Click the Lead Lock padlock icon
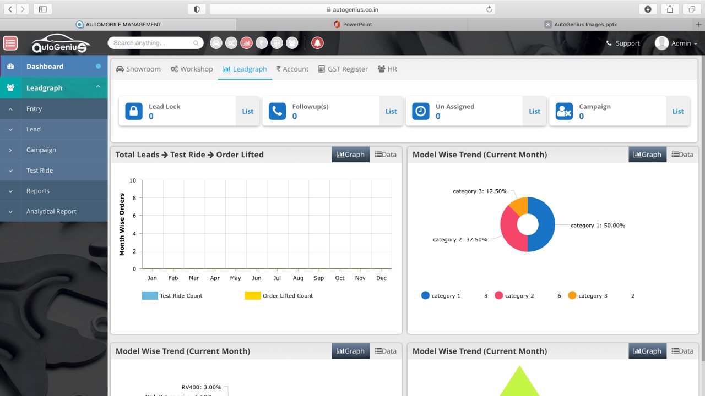 [133, 111]
